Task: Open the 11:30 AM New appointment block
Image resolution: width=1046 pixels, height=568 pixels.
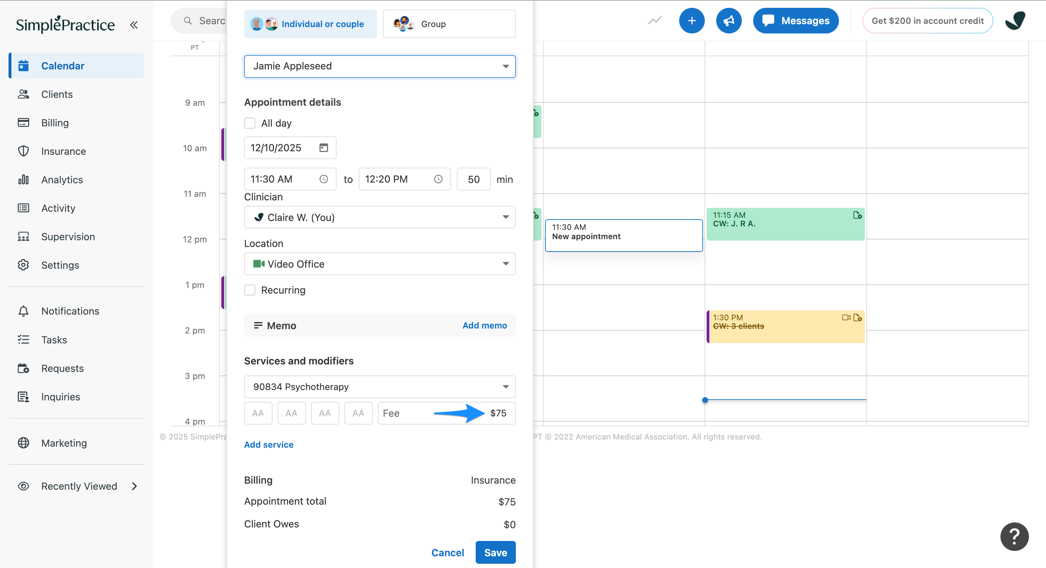Action: coord(624,236)
